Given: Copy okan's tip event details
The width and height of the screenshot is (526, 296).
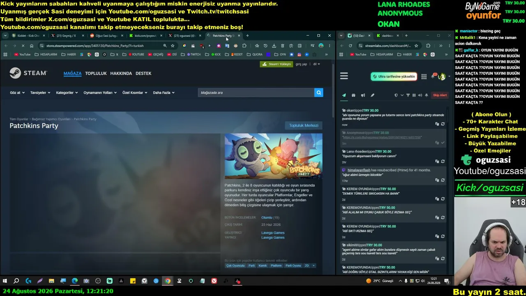Looking at the screenshot, I should (437, 124).
